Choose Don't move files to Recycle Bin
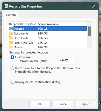This screenshot has height=111, width=101. (12, 68)
